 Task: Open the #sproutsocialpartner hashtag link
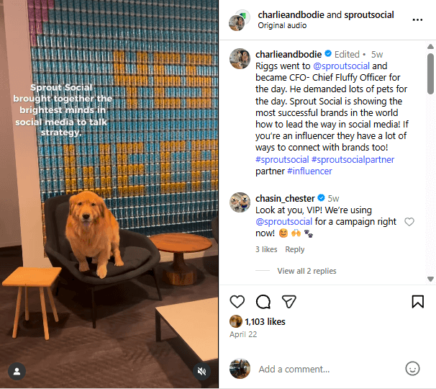353,159
